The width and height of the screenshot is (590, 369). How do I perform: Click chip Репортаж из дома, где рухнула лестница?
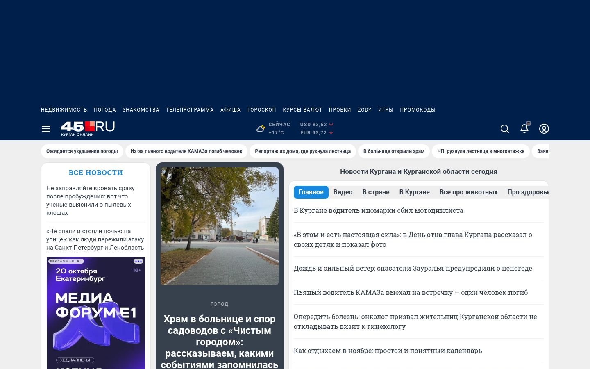[x=303, y=151]
